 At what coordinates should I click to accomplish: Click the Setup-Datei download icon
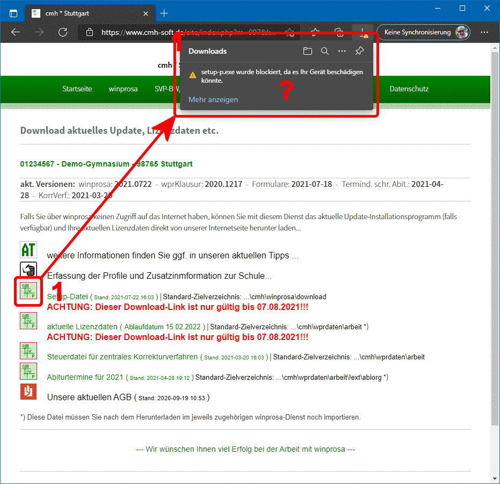point(28,291)
